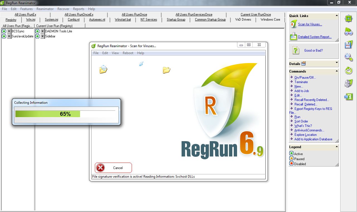Collapse the Commands panel
357x212 pixels.
pos(337,71)
